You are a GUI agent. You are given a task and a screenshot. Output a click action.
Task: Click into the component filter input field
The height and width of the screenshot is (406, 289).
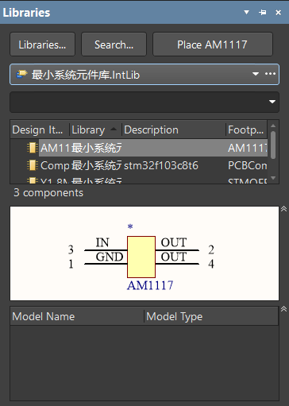pos(144,102)
